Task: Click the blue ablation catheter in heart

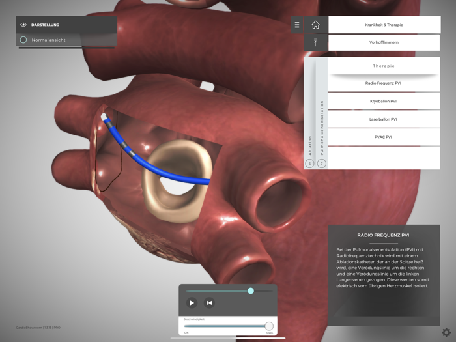Action: point(151,165)
